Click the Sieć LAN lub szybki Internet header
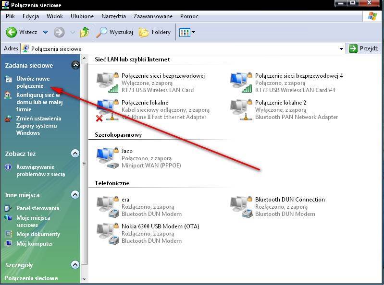384x285 pixels. click(x=132, y=59)
